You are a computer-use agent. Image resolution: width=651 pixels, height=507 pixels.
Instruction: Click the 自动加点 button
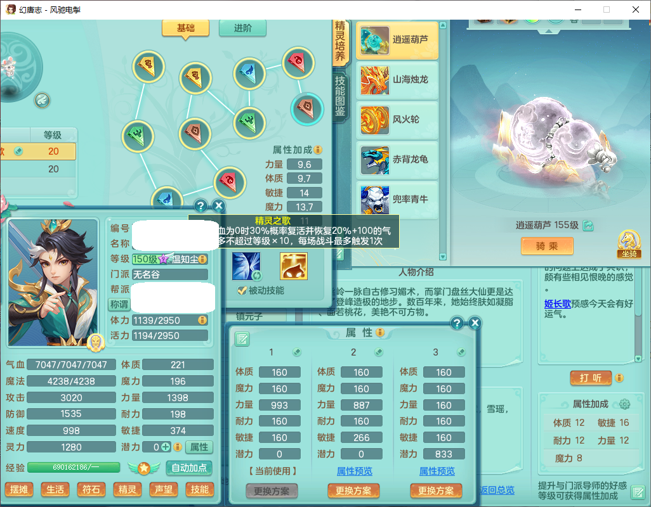[x=189, y=468]
